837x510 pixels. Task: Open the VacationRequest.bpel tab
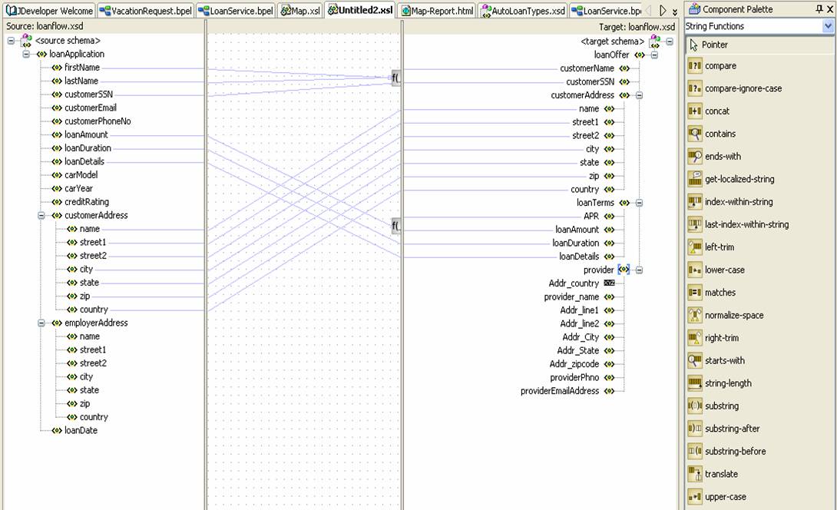[145, 11]
